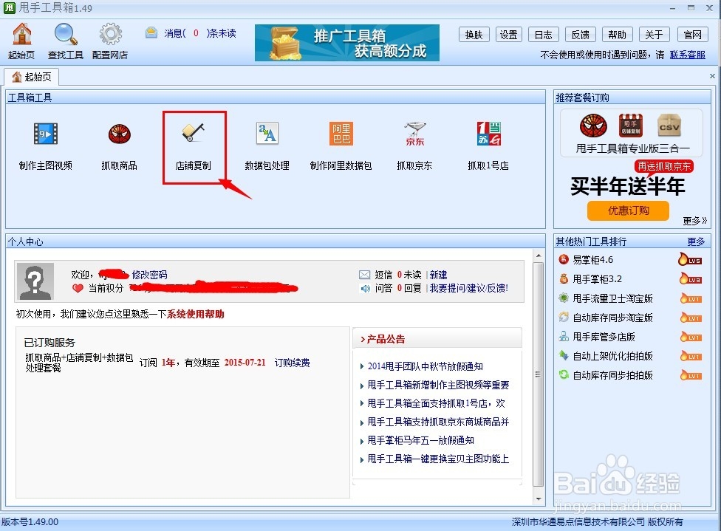721x531 pixels.
Task: Click the 推广工具箱 promotion banner
Action: (x=347, y=43)
